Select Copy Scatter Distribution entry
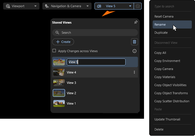195x136 pixels. [x=172, y=101]
